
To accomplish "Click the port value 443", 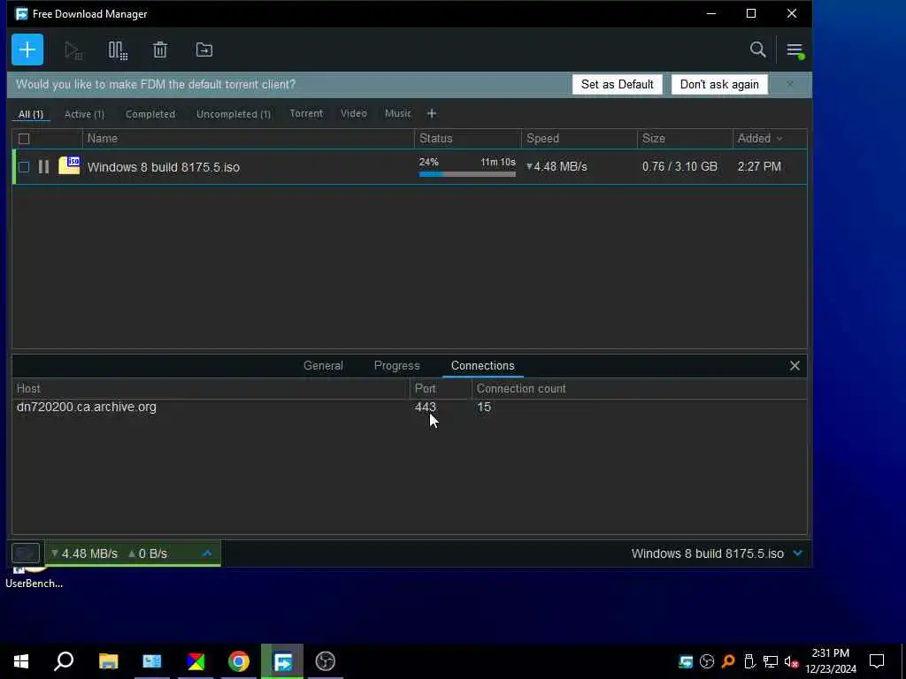I will click(426, 407).
